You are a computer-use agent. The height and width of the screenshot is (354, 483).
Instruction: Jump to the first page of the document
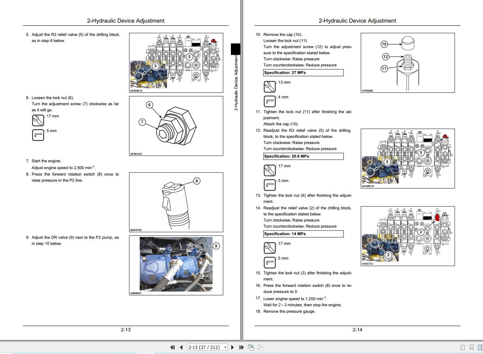(x=172, y=347)
